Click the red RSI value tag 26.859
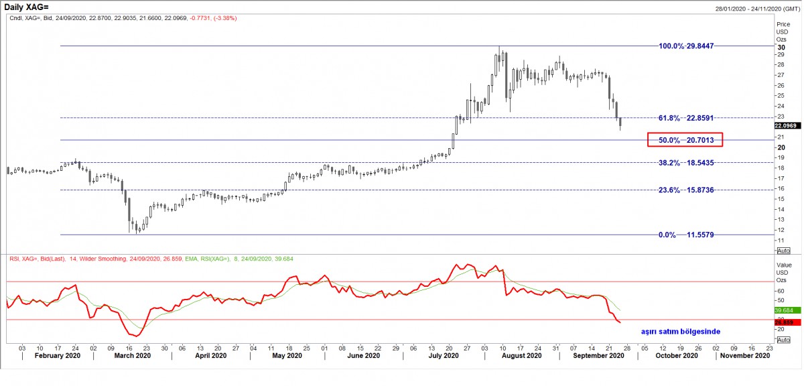 tap(785, 323)
